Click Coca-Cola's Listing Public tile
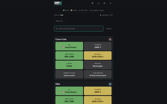 (69, 65)
